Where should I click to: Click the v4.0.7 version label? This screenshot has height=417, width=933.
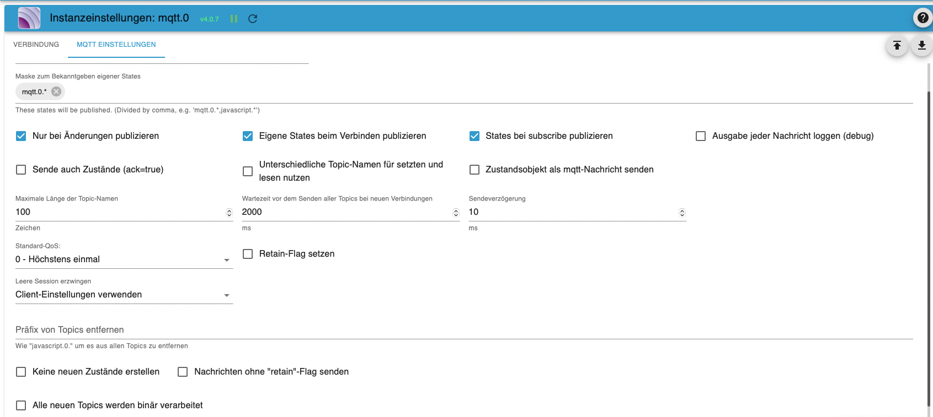coord(209,19)
